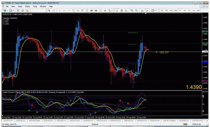Click the chart tabs scroll arrow

point(208,121)
